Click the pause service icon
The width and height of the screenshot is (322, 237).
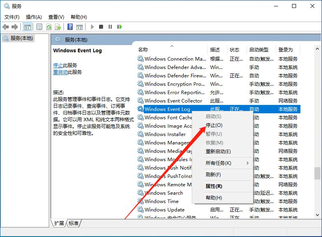111,27
